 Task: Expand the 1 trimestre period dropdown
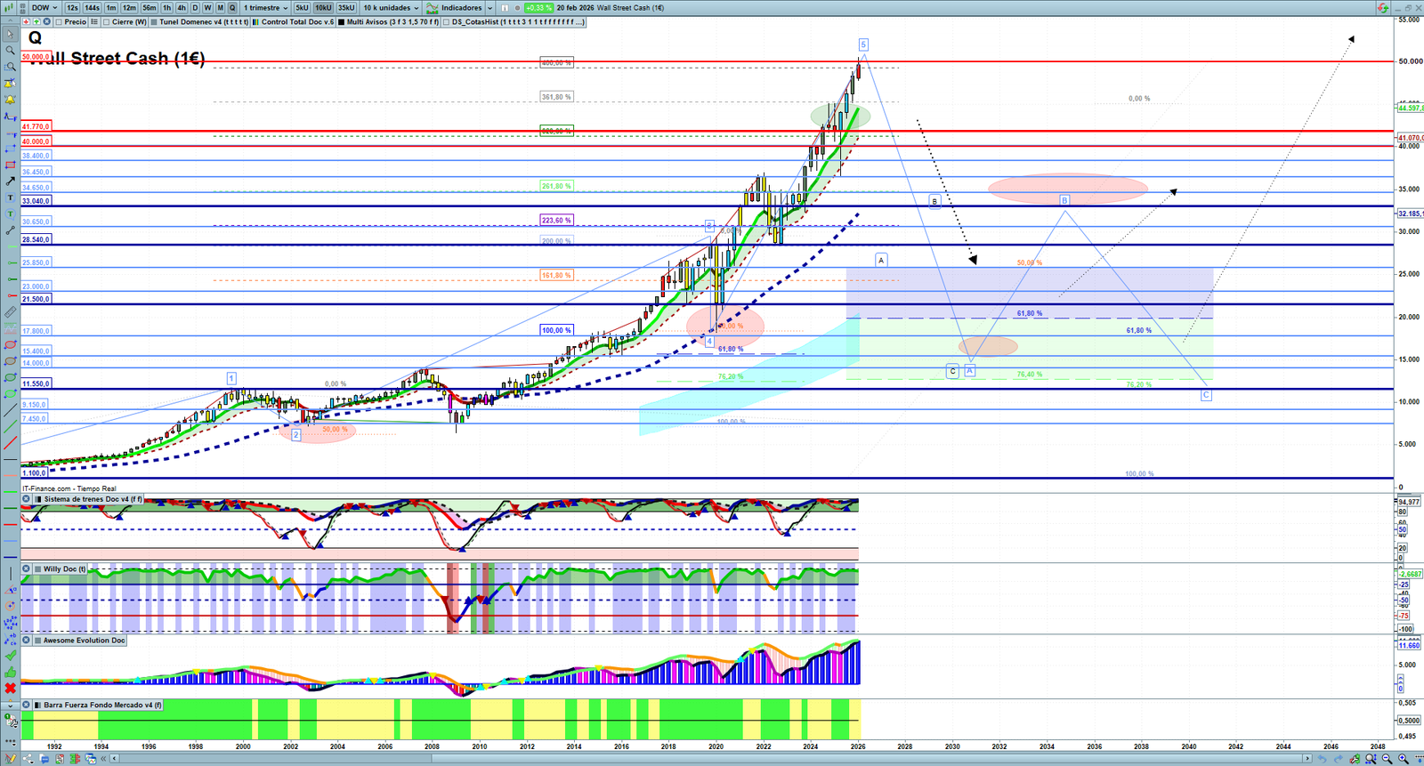(265, 8)
